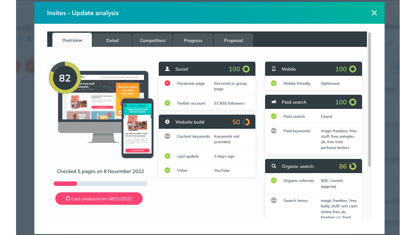Viewport: 418px width, 235px height.
Task: Click the green check icon beside Twitter account
Action: click(167, 103)
